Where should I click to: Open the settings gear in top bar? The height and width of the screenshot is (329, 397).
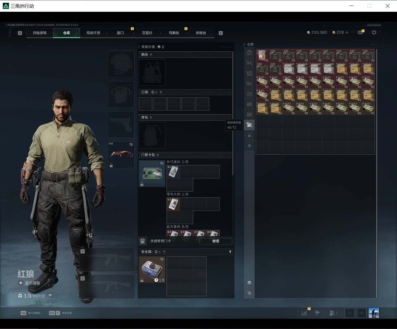[374, 32]
